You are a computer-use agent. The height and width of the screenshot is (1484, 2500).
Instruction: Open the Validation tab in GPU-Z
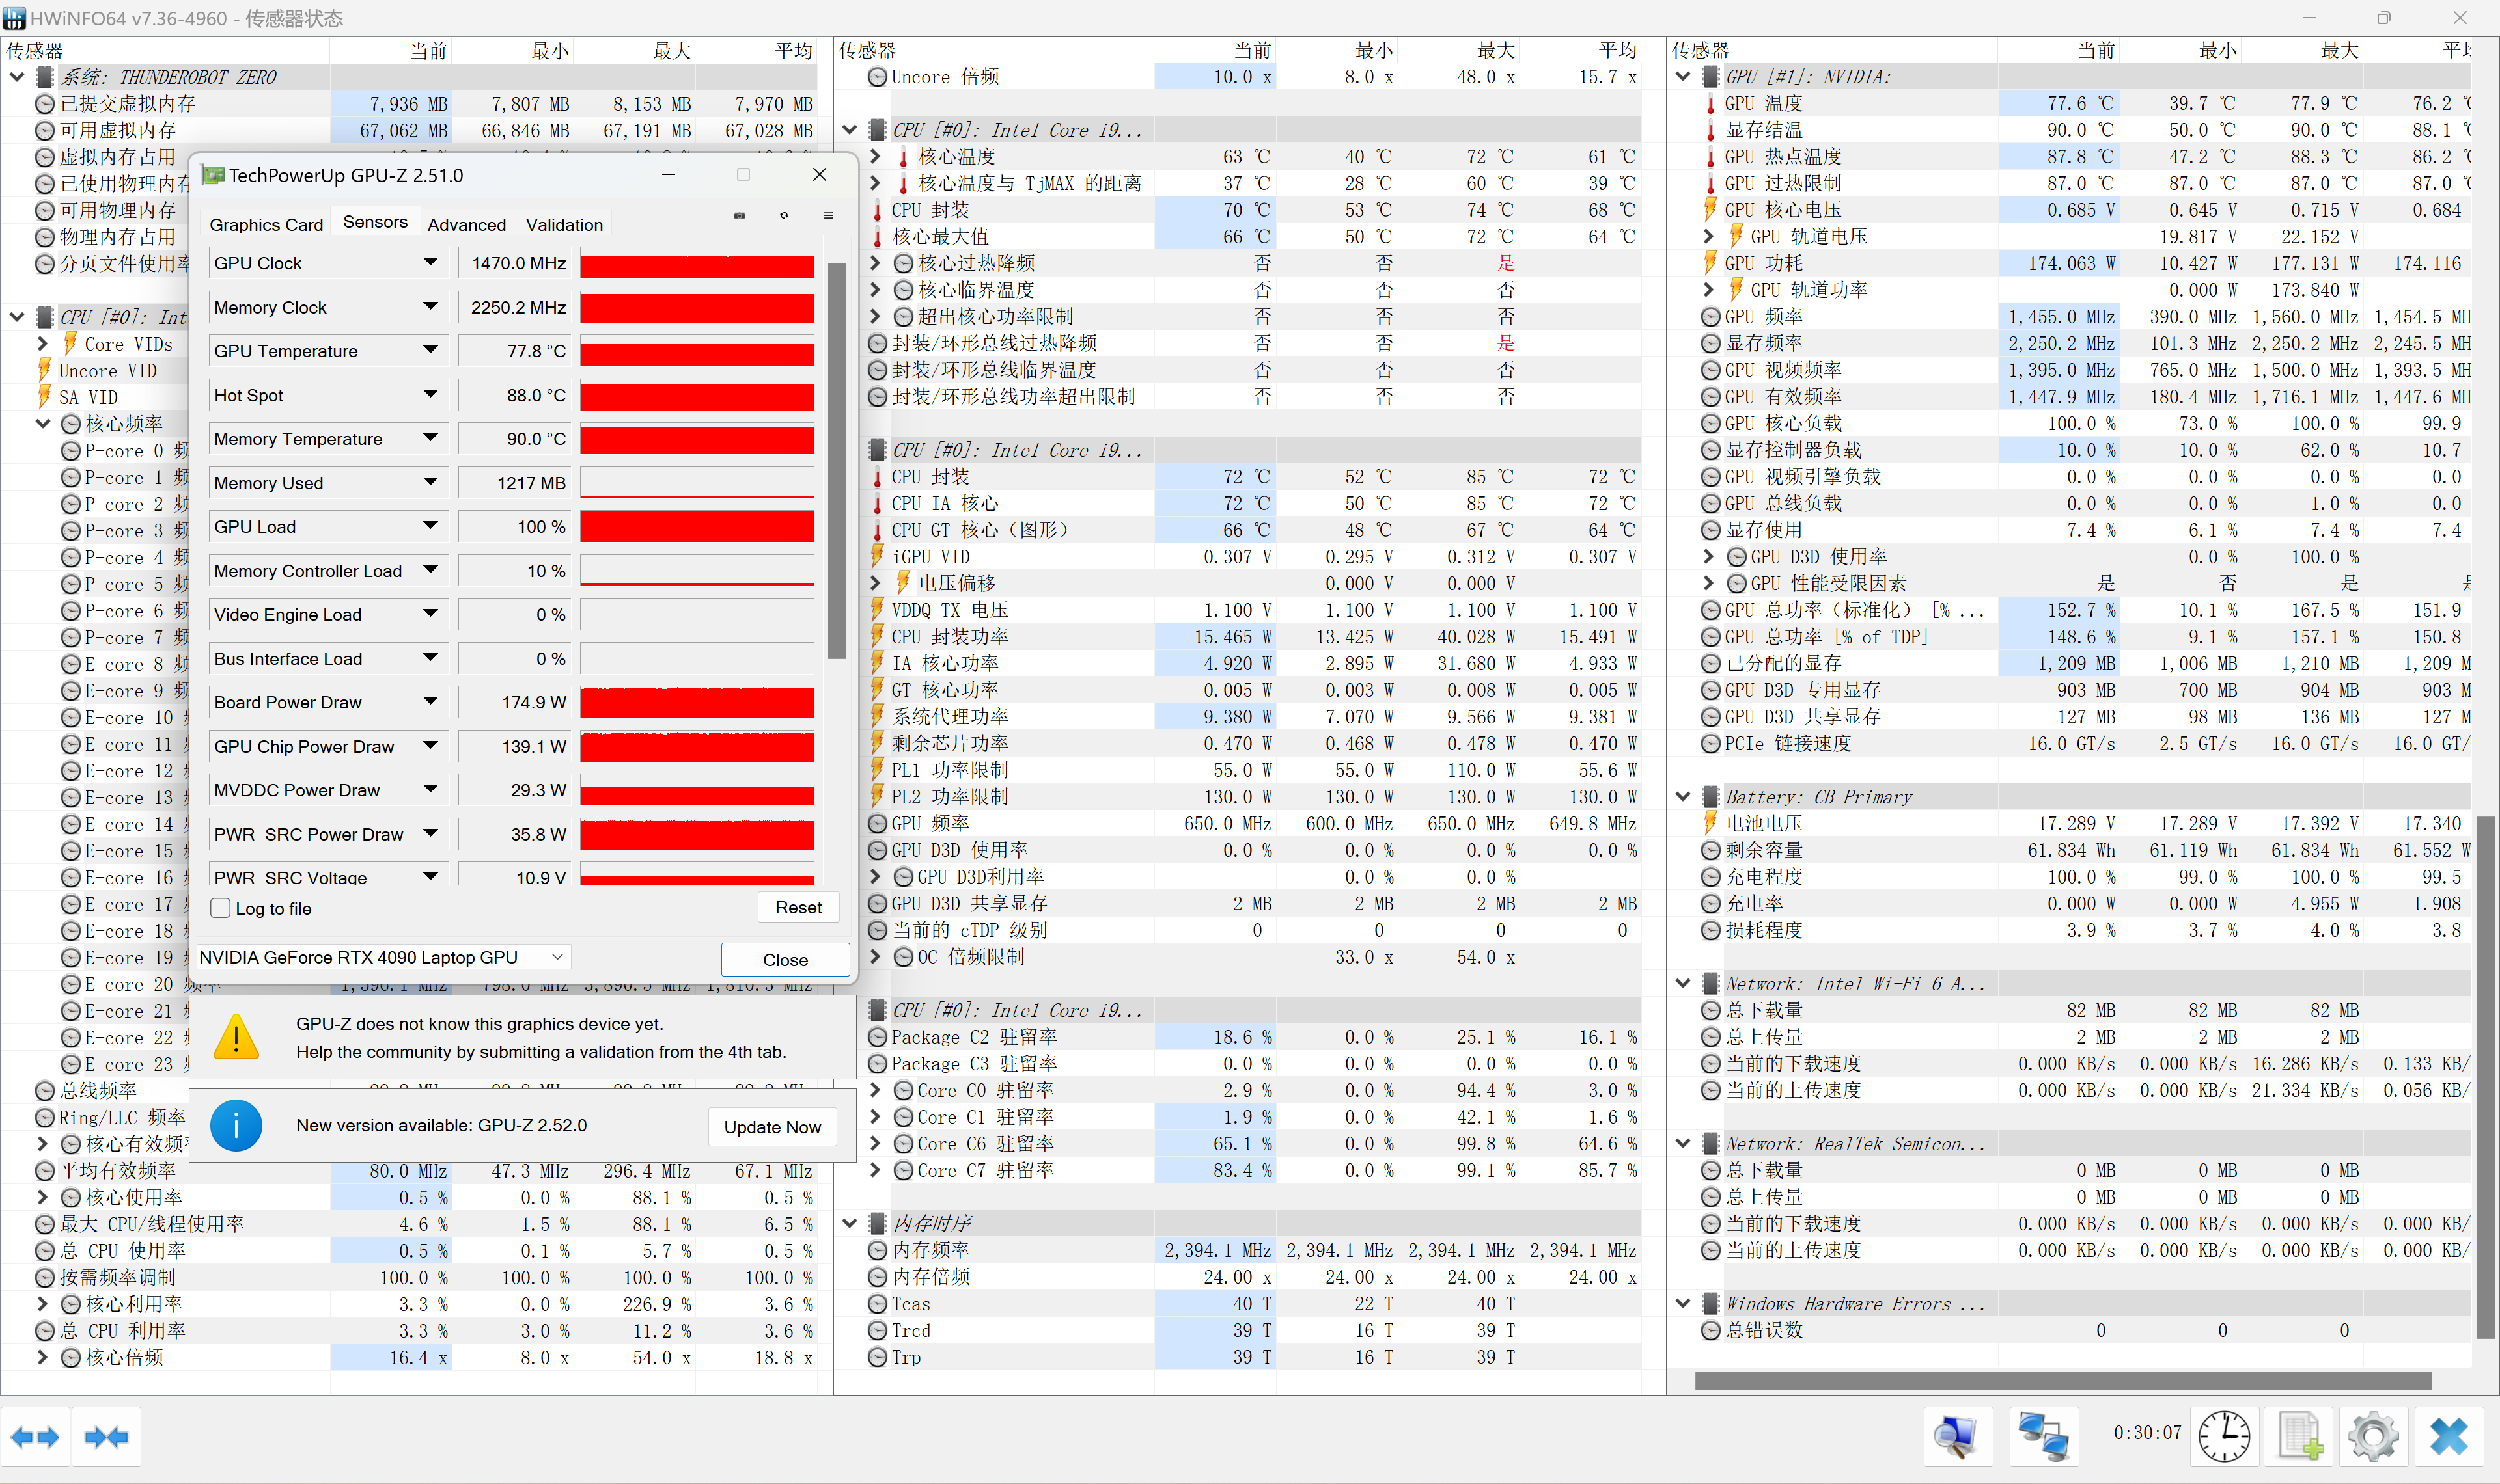click(x=563, y=224)
